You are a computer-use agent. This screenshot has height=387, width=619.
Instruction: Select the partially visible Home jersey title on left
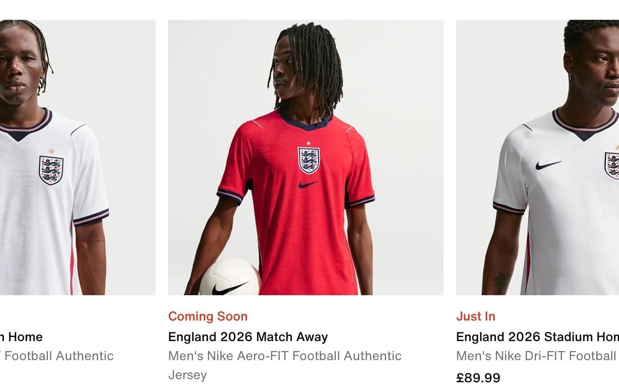pyautogui.click(x=22, y=337)
